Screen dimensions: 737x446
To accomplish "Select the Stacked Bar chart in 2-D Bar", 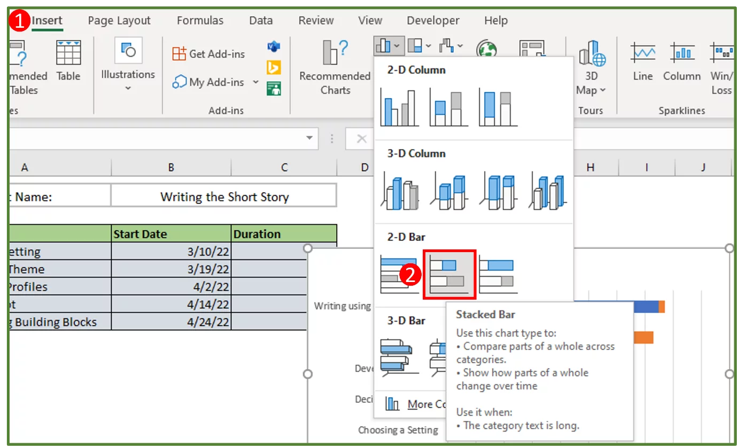I will tap(449, 275).
